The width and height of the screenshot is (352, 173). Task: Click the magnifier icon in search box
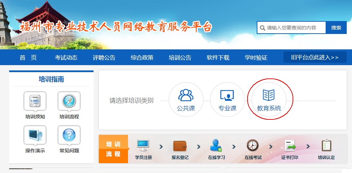pyautogui.click(x=262, y=28)
